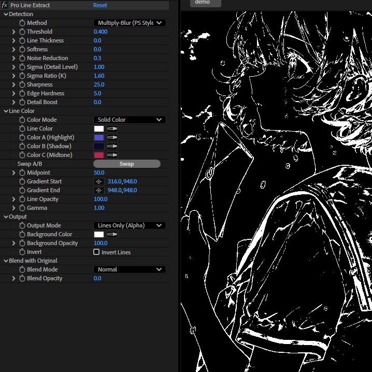Click the Gradient End crosshair point picker

tap(98, 190)
